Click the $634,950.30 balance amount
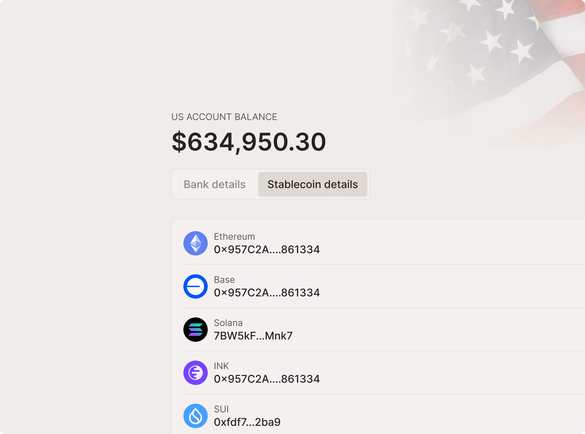This screenshot has height=434, width=585. [249, 142]
